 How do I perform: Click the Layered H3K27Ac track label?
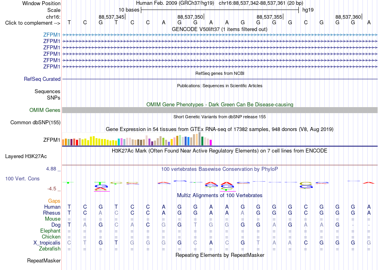point(26,157)
